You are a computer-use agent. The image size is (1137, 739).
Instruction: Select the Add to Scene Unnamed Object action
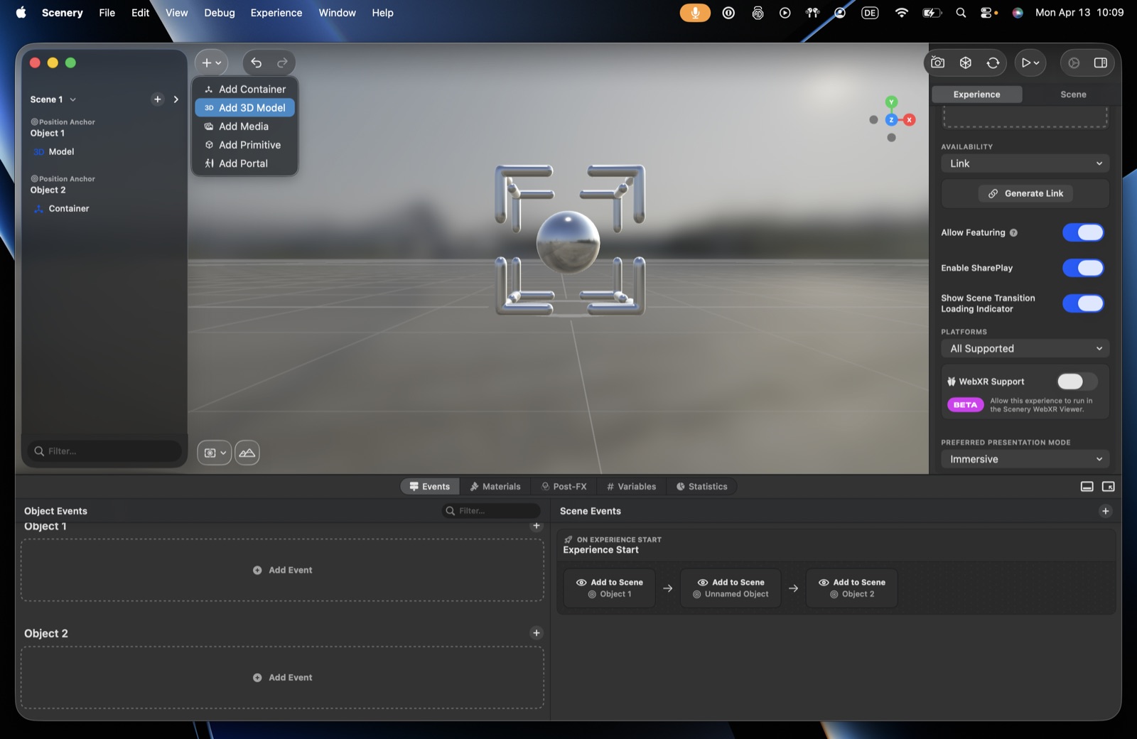(731, 588)
